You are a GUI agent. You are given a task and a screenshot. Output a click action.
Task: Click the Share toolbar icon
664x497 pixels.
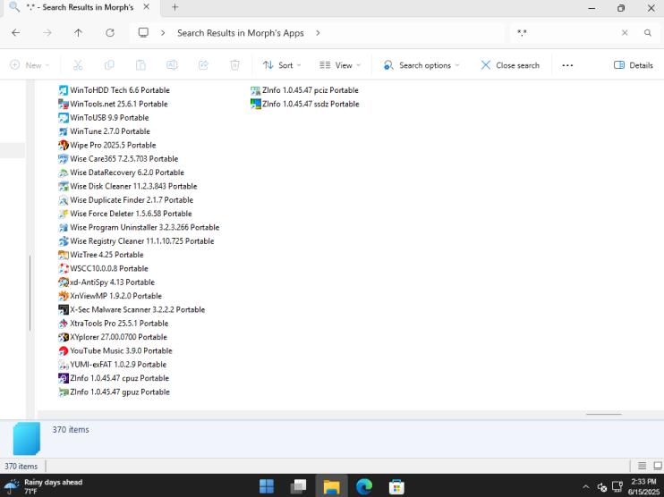tap(203, 65)
